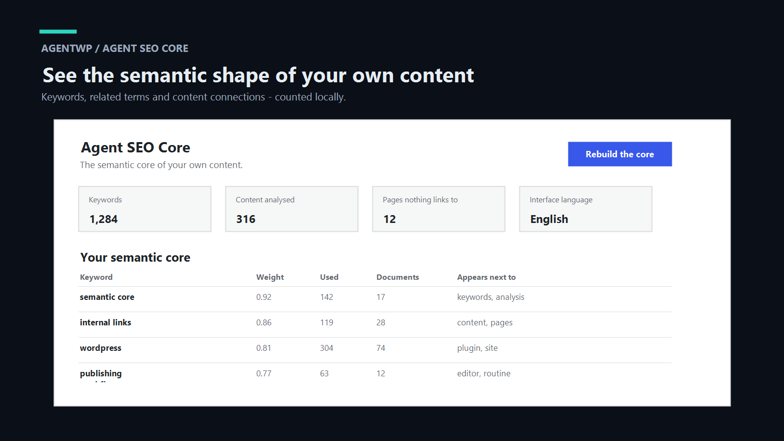The height and width of the screenshot is (441, 784).
Task: Click documents count 12 in publishing row
Action: click(x=381, y=373)
